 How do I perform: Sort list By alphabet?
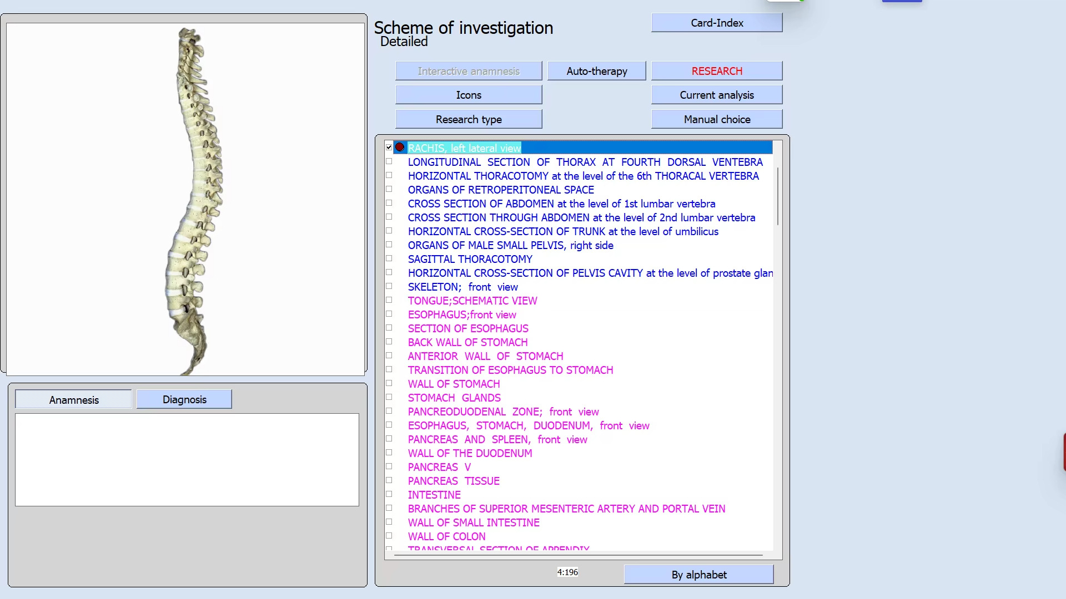698,575
